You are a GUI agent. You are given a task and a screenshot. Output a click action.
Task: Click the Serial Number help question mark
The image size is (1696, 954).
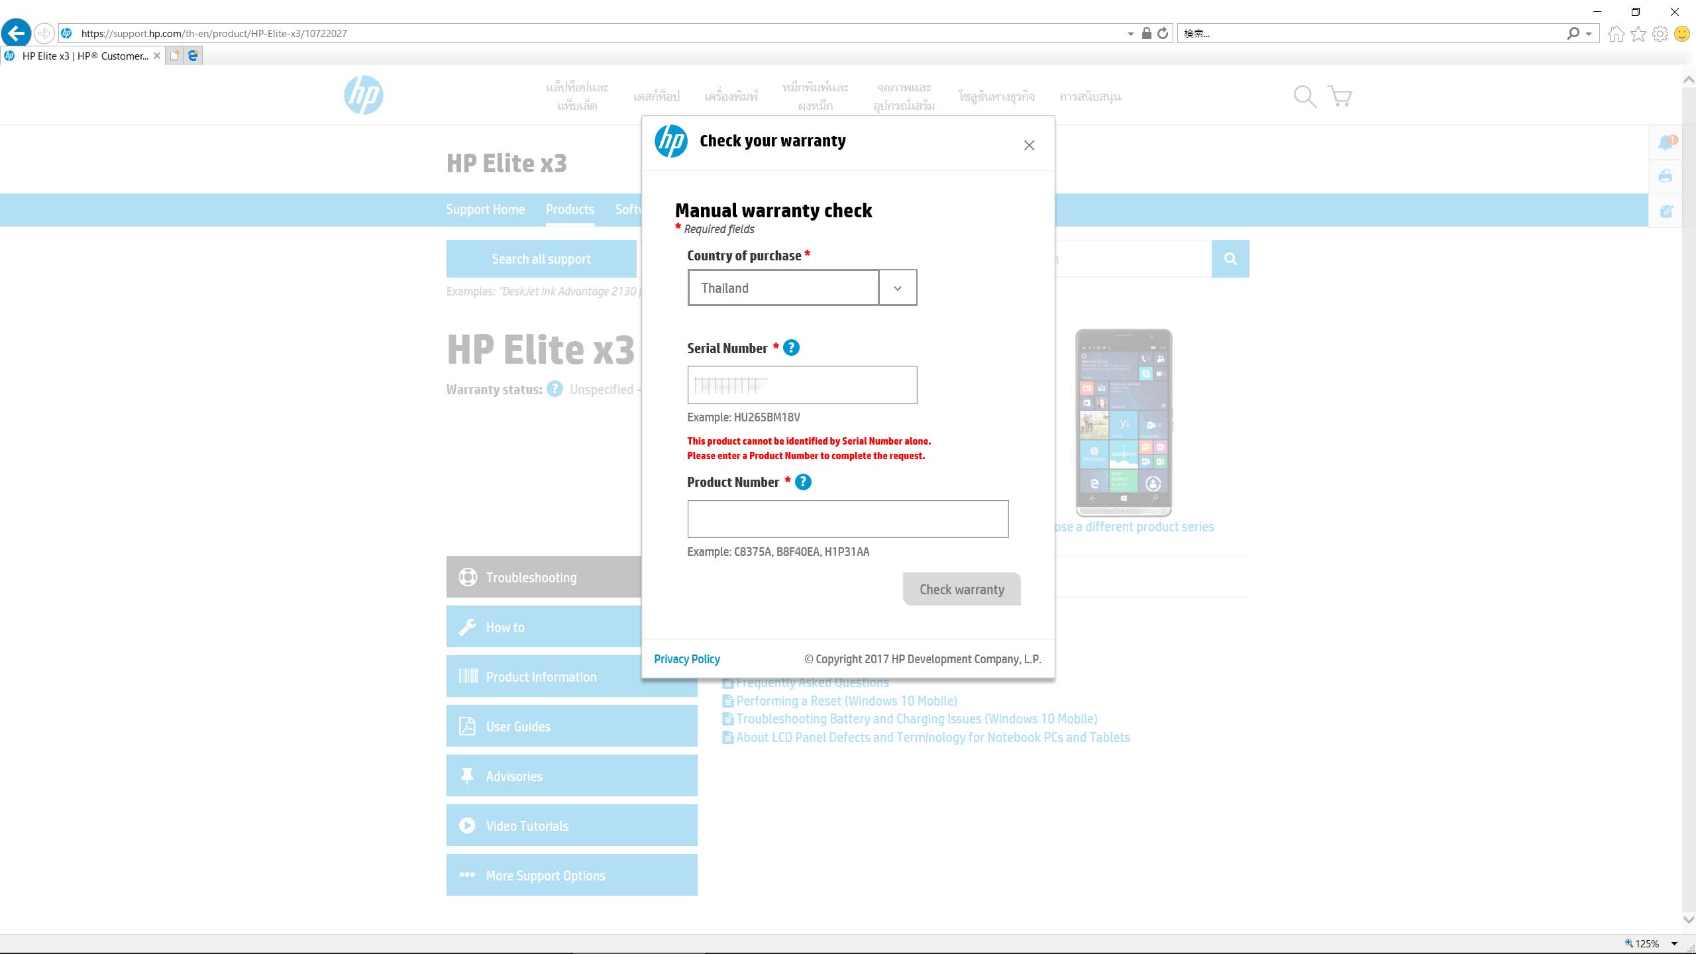[x=791, y=348]
